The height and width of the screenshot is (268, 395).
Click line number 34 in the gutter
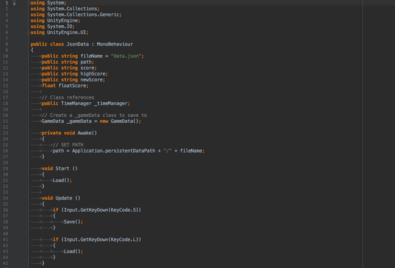[x=5, y=198]
